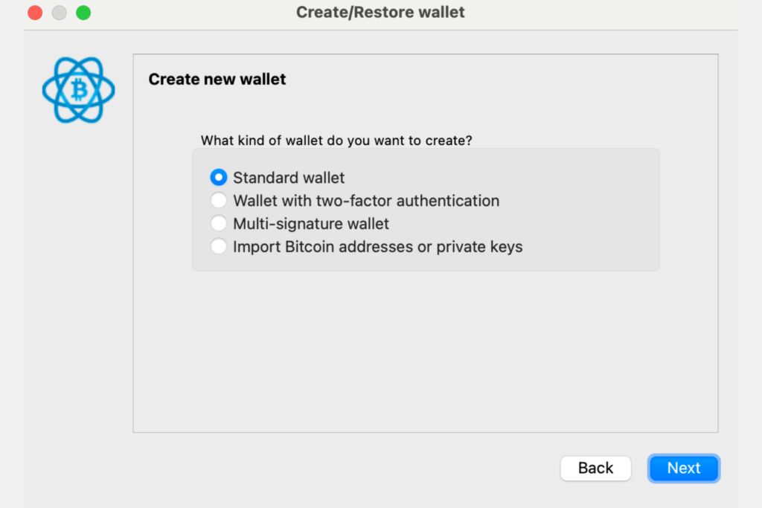The image size is (762, 508).
Task: Maximize the window using the green button
Action: (83, 13)
